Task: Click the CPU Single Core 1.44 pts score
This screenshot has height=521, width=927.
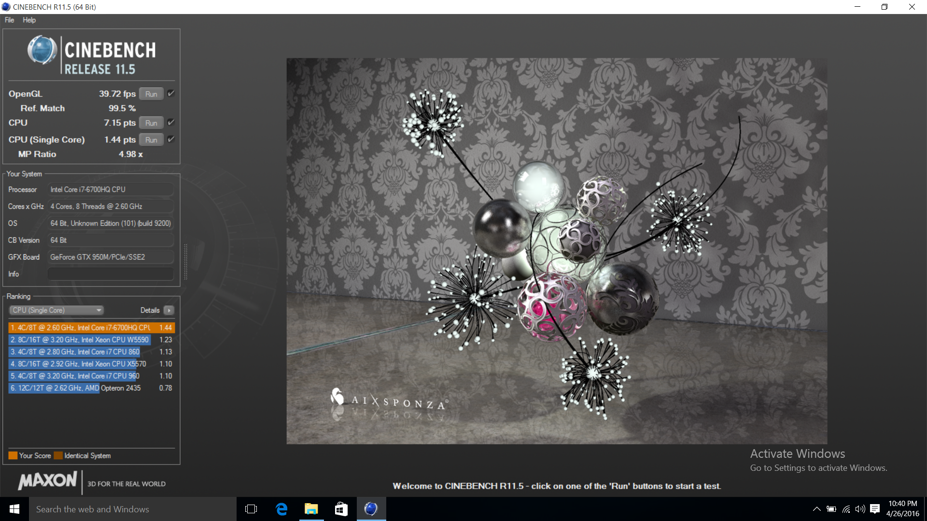Action: [120, 139]
